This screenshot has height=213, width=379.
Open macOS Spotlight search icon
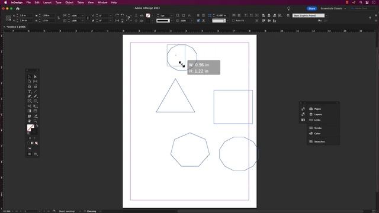(x=361, y=2)
